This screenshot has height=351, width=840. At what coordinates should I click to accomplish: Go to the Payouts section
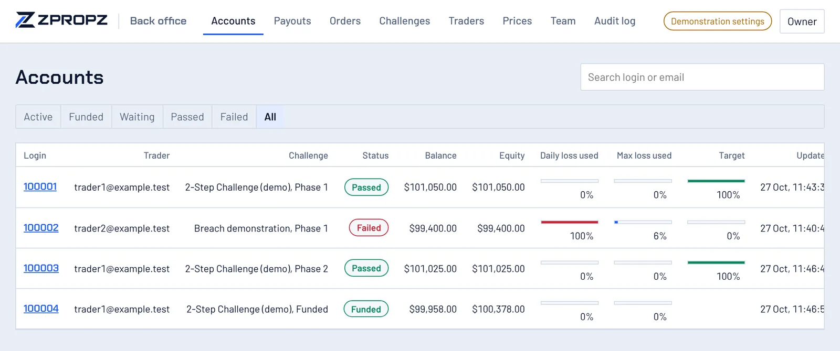292,21
